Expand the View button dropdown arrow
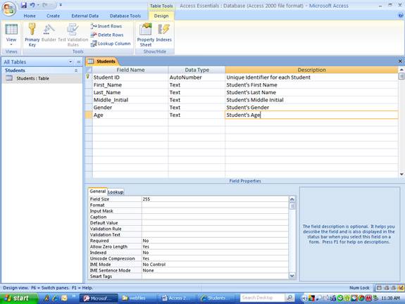This screenshot has width=405, height=304. click(x=11, y=44)
